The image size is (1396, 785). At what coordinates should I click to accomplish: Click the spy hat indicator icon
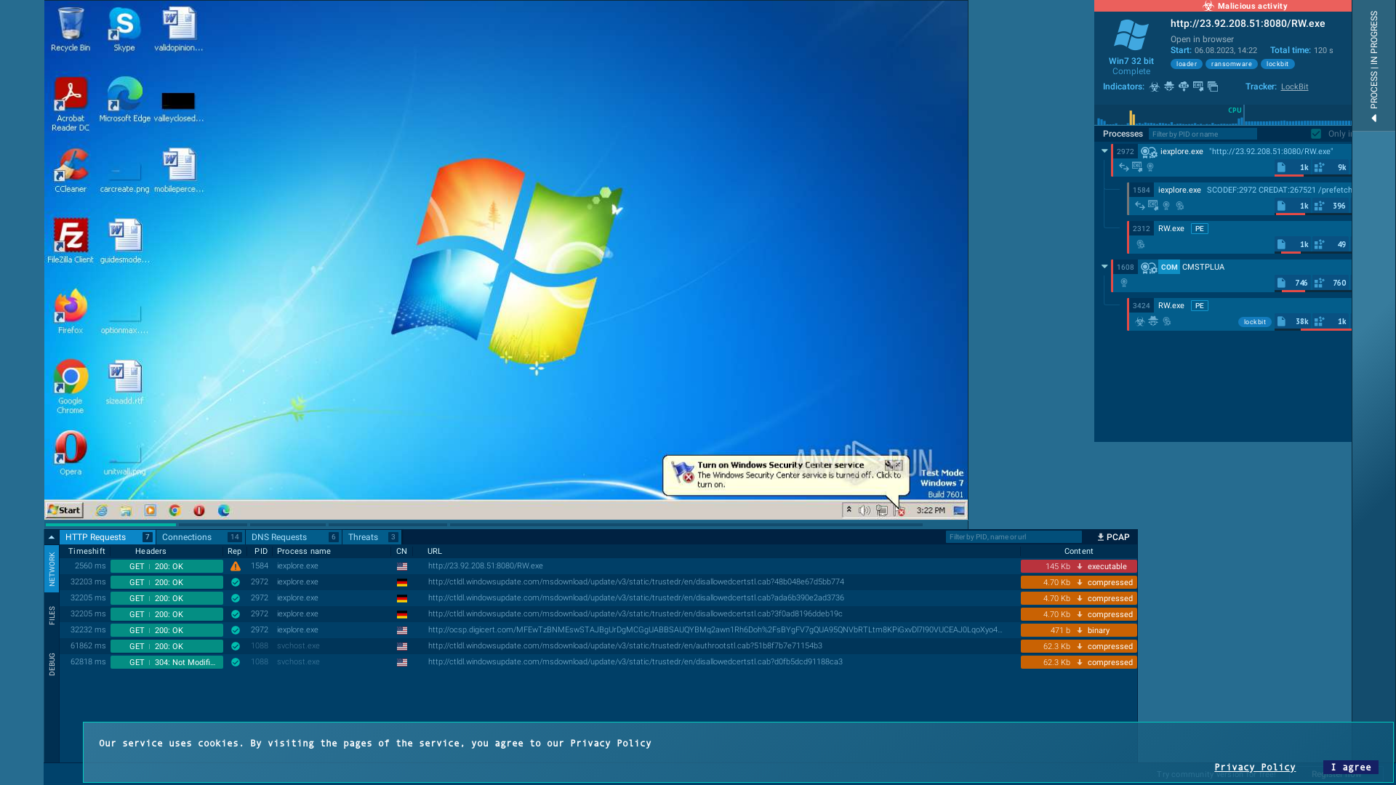1169,86
